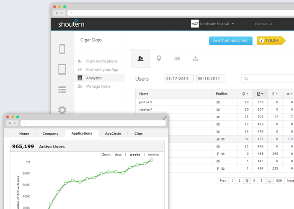Viewport: 294px width, 209px height.
Task: Select the barcode analytics tab icon
Action: (177, 59)
